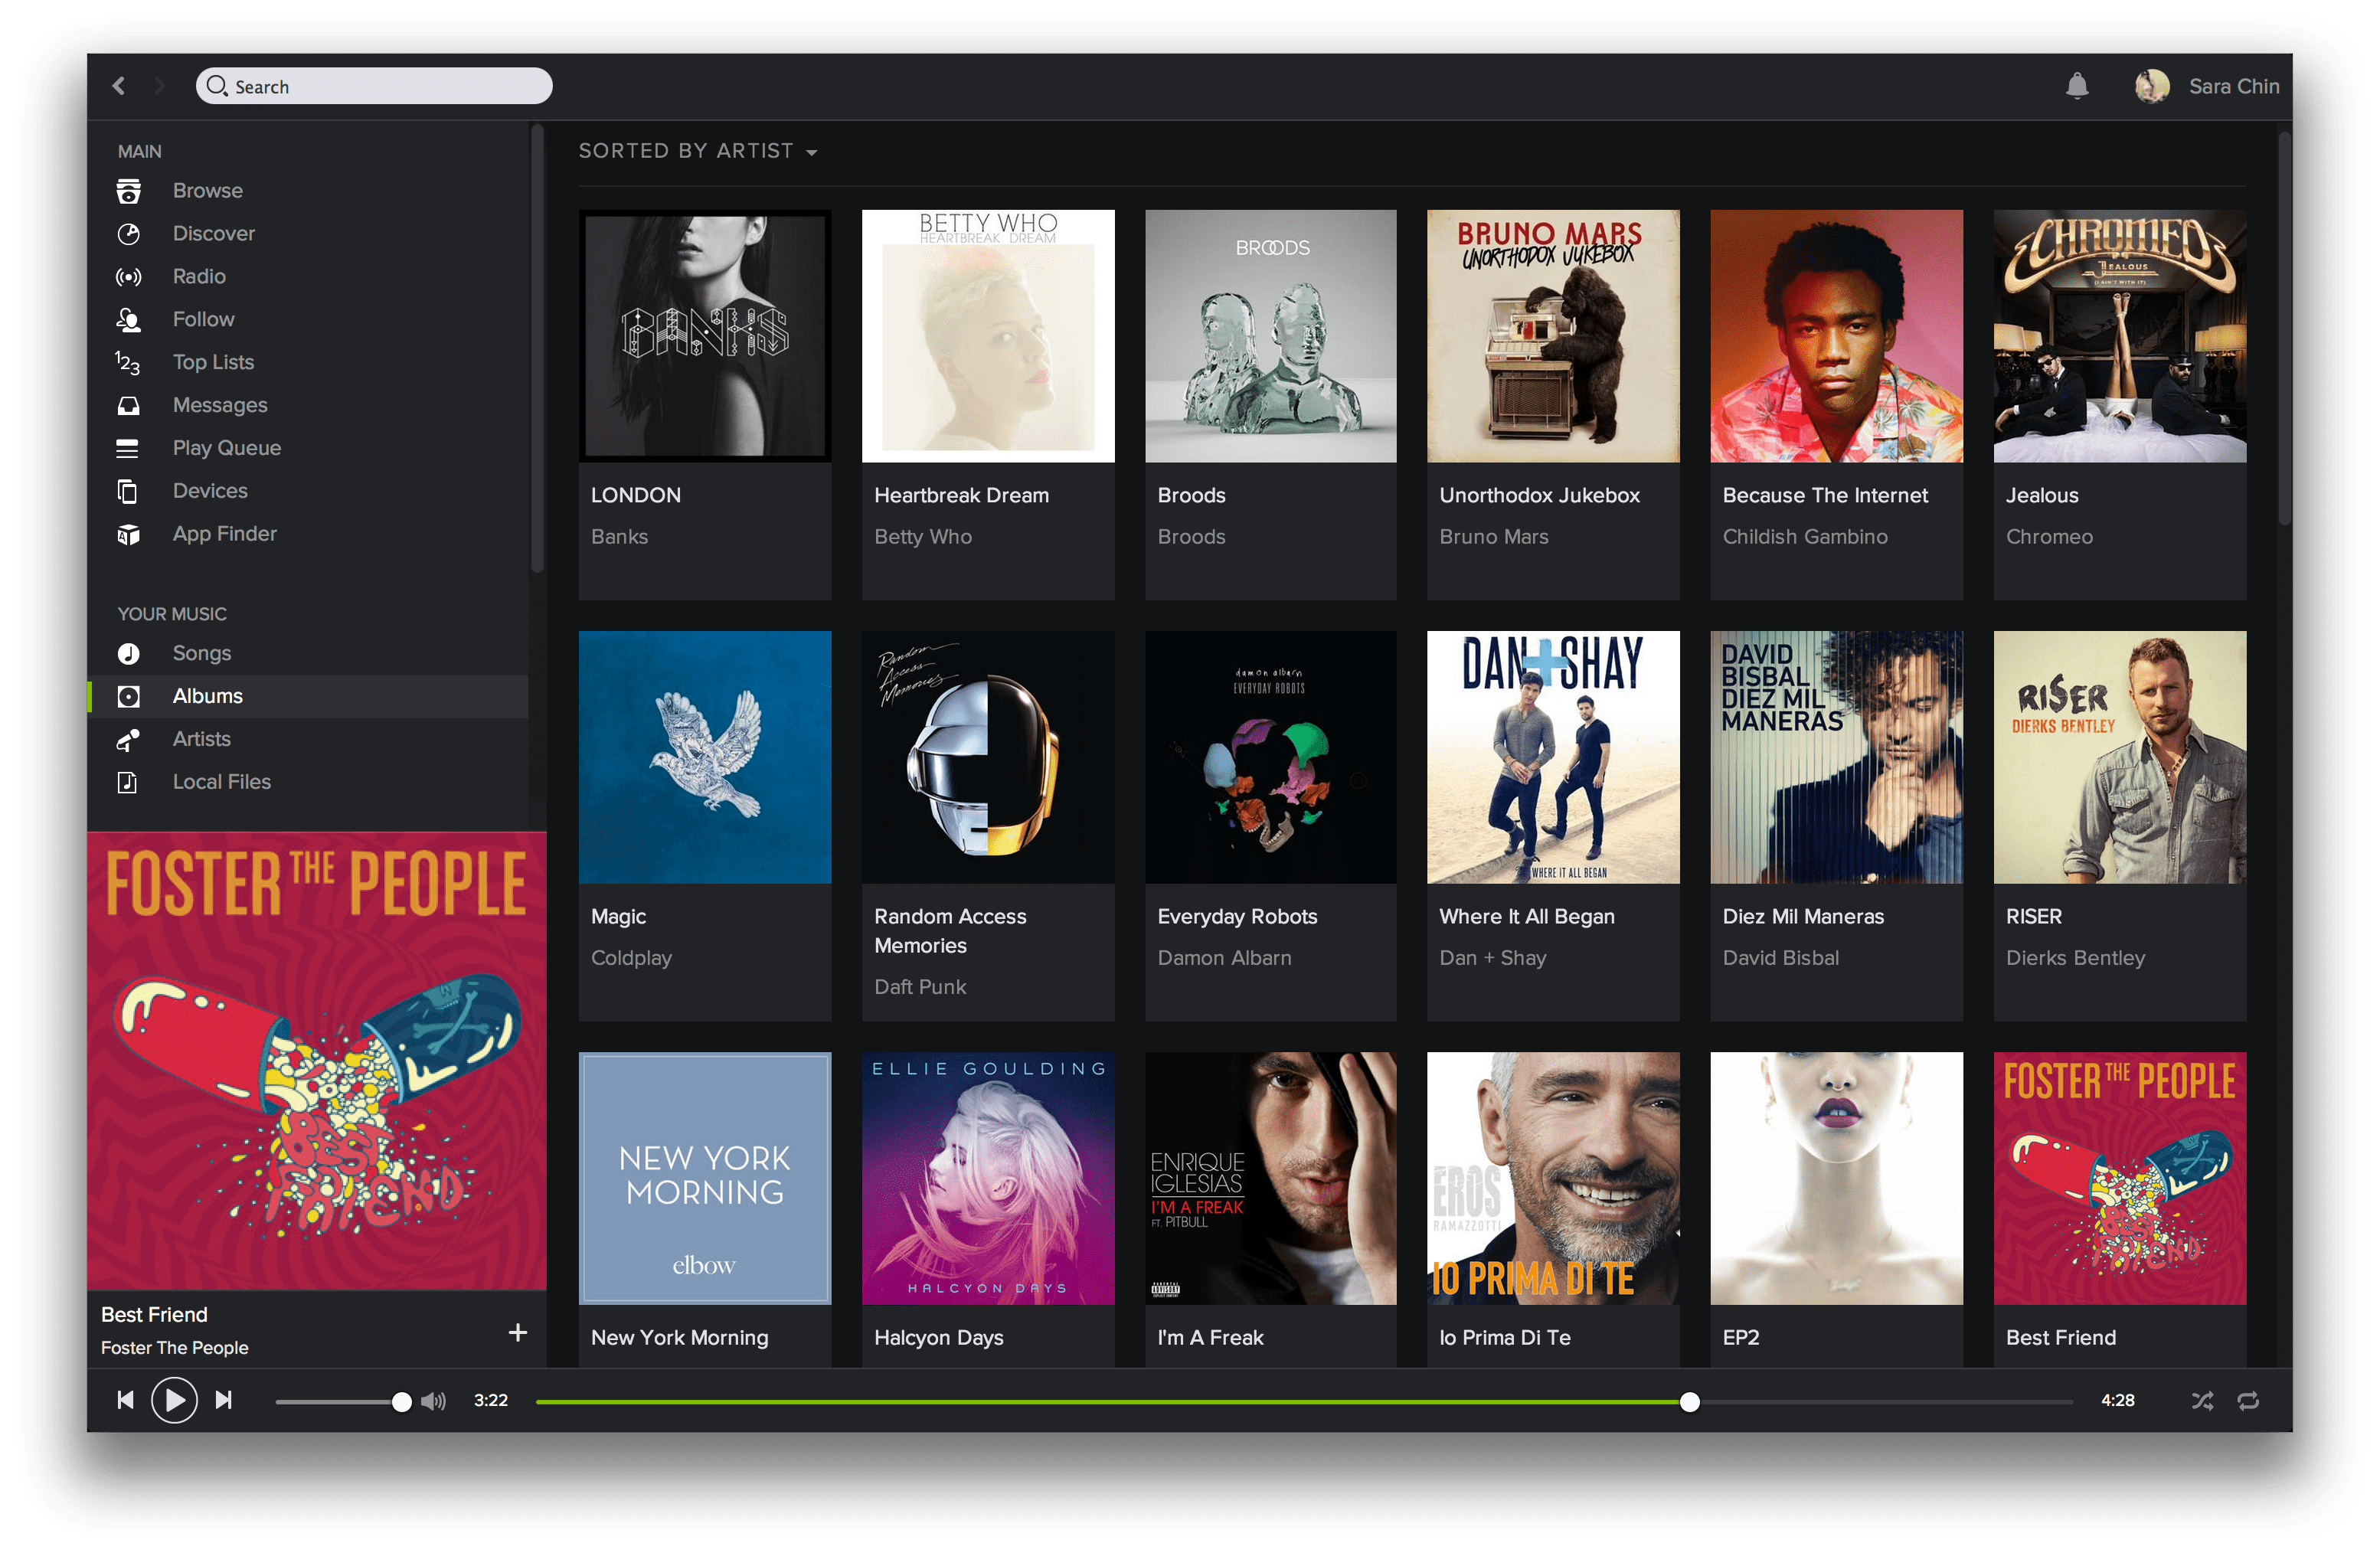Open the Random Access Memories album cover

[987, 757]
